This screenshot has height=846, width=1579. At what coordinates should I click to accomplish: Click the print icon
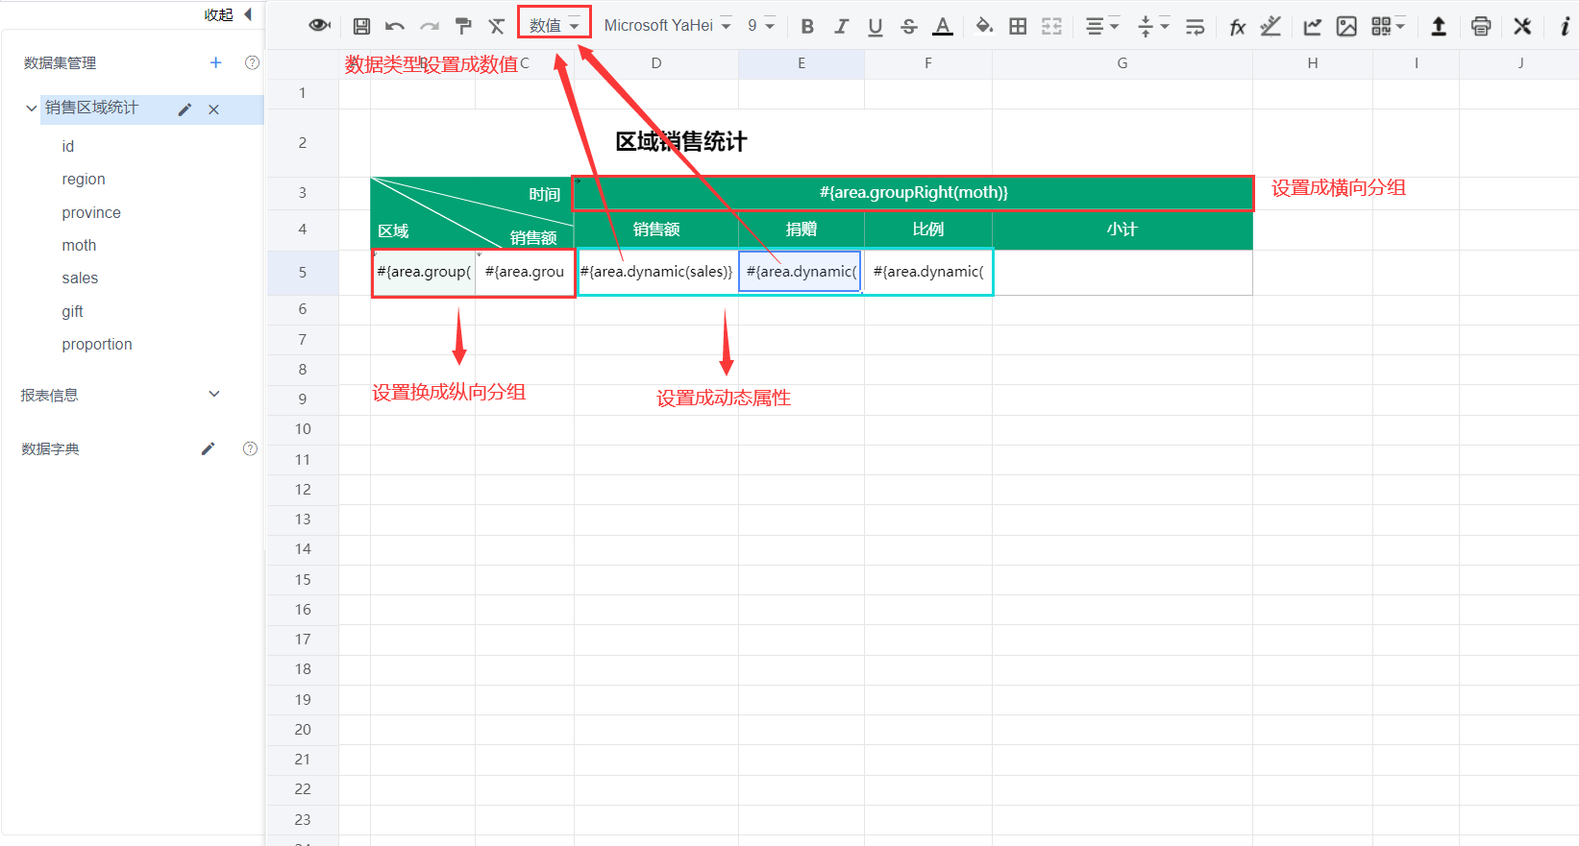(x=1481, y=26)
